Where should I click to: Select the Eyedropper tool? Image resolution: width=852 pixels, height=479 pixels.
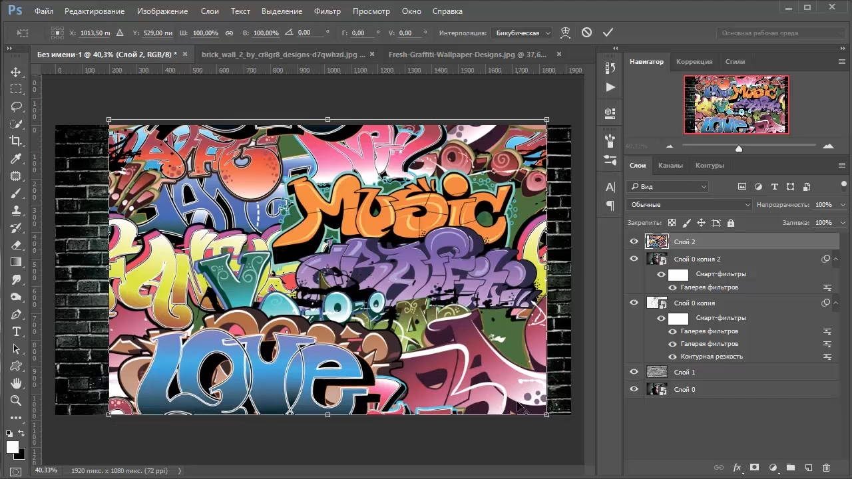(x=16, y=158)
